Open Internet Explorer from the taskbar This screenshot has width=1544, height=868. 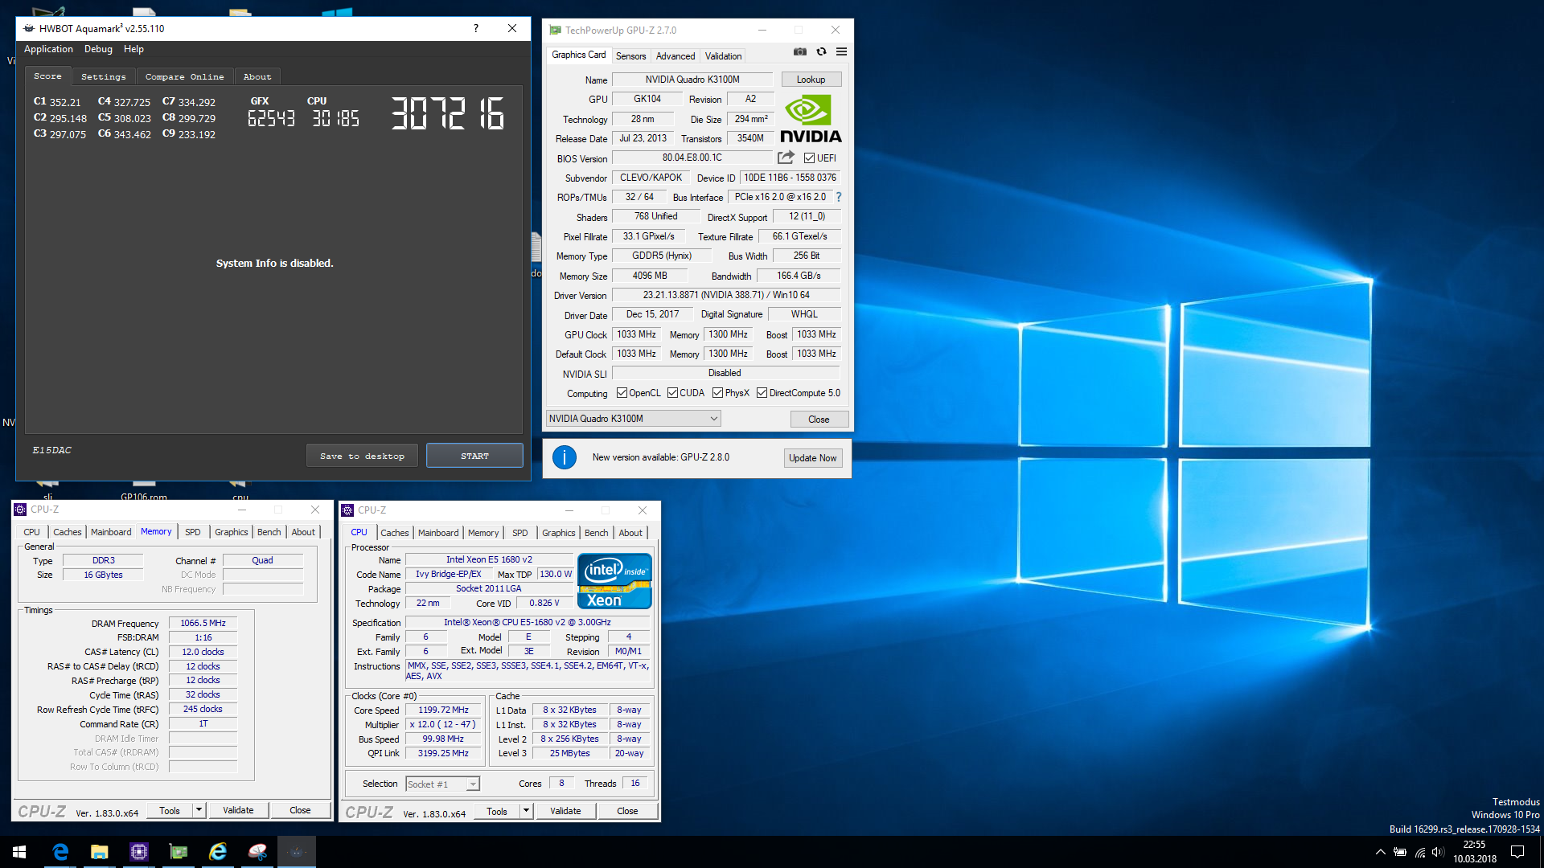218,852
